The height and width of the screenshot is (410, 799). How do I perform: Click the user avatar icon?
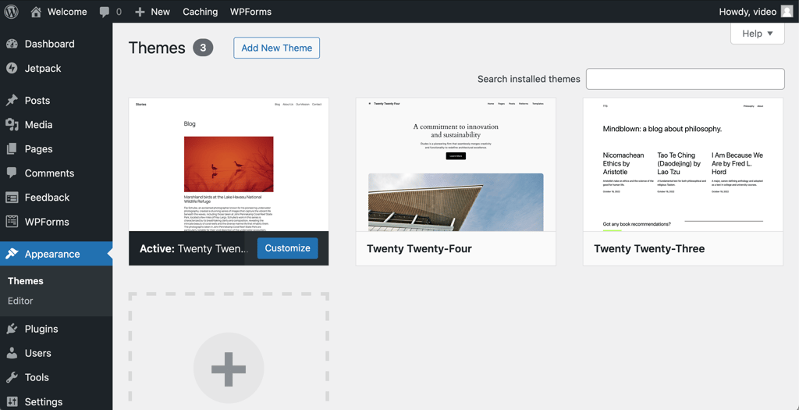pyautogui.click(x=787, y=11)
